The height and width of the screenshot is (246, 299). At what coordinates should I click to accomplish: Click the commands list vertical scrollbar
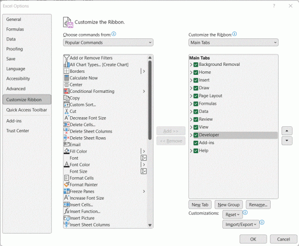pyautogui.click(x=150, y=100)
